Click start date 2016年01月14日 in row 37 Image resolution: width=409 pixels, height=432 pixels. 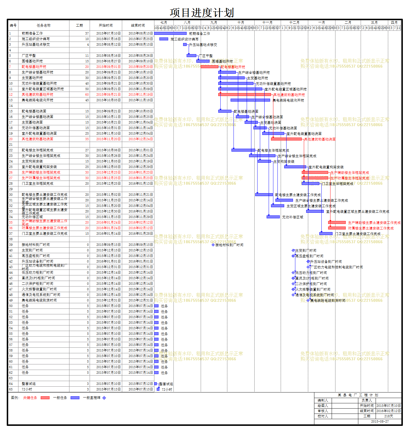[x=109, y=234]
